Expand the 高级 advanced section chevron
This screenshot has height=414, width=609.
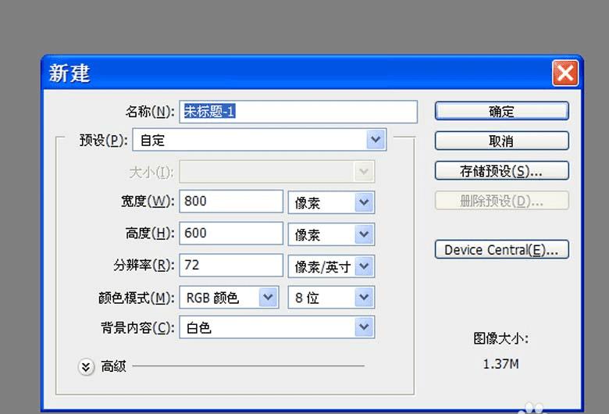tap(86, 366)
